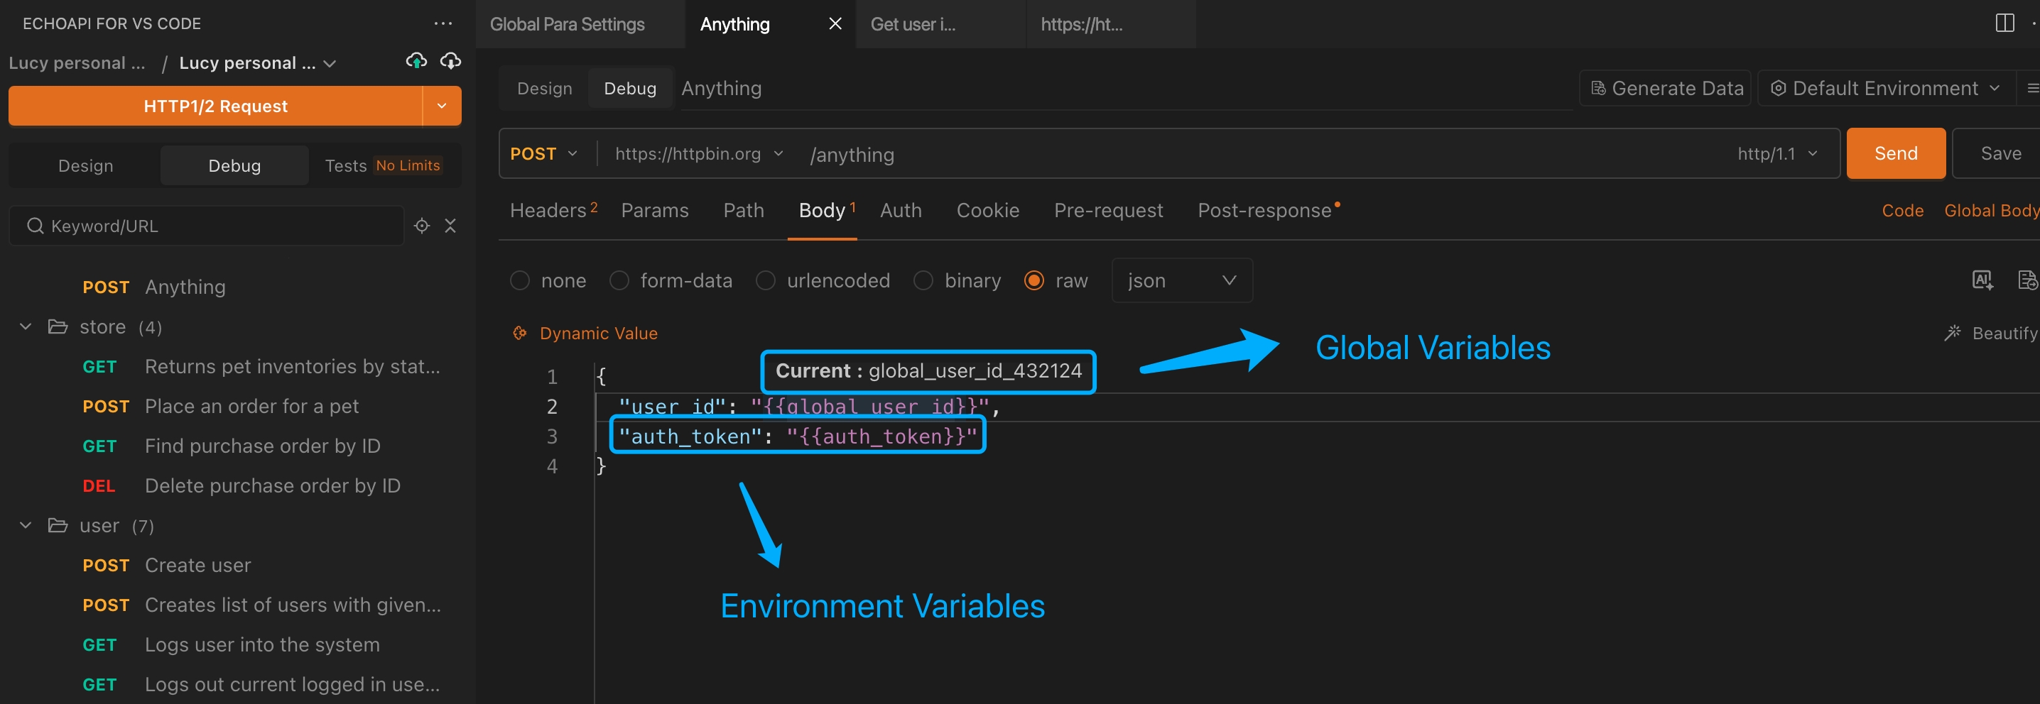The height and width of the screenshot is (704, 2040).
Task: Collapse the store folder
Action: pyautogui.click(x=26, y=326)
